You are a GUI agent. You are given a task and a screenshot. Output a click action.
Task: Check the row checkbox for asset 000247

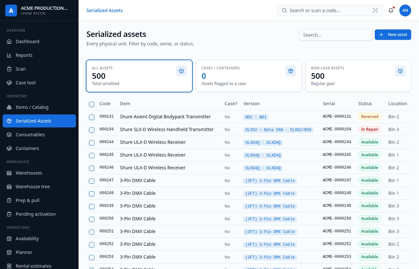click(92, 181)
